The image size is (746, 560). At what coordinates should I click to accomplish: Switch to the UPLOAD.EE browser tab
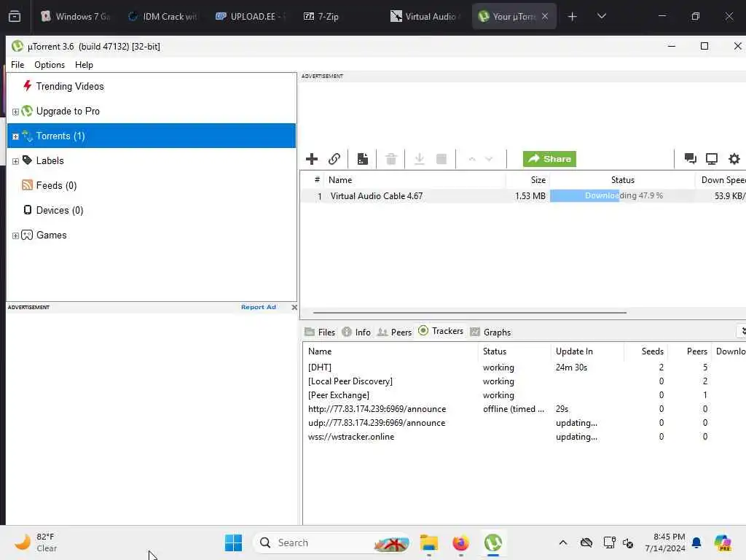(x=251, y=17)
